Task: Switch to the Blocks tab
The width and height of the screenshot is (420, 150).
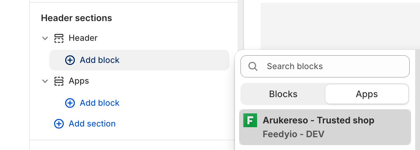Action: (283, 94)
